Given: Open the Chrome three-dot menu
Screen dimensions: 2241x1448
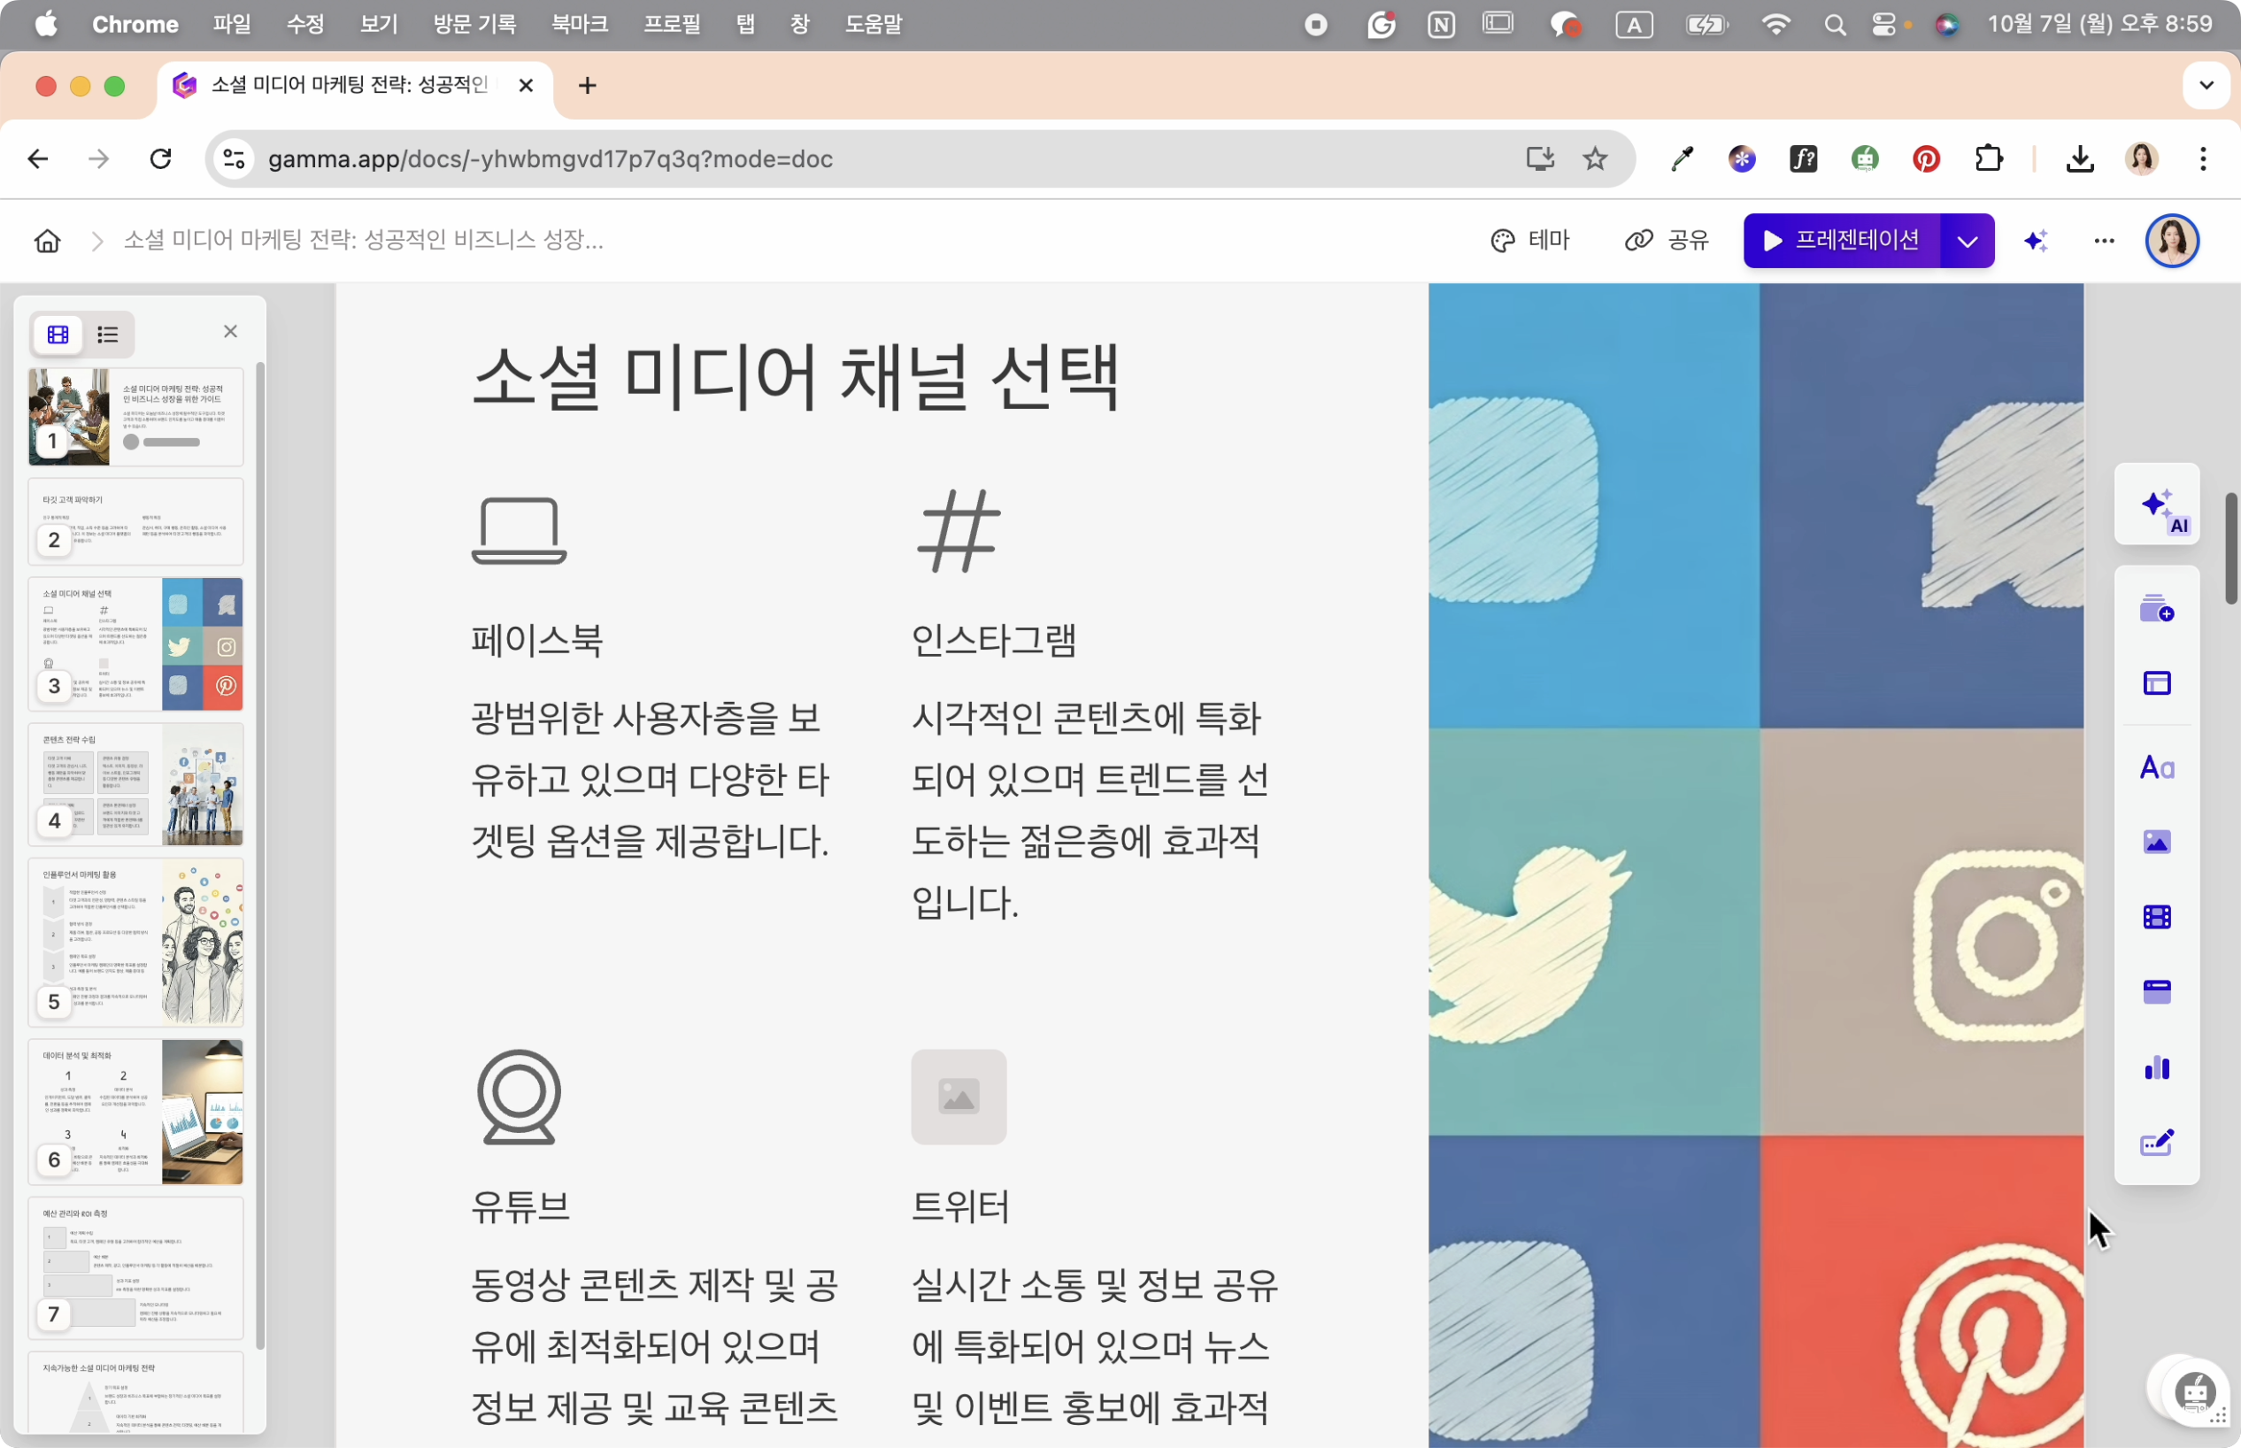Looking at the screenshot, I should (2202, 159).
